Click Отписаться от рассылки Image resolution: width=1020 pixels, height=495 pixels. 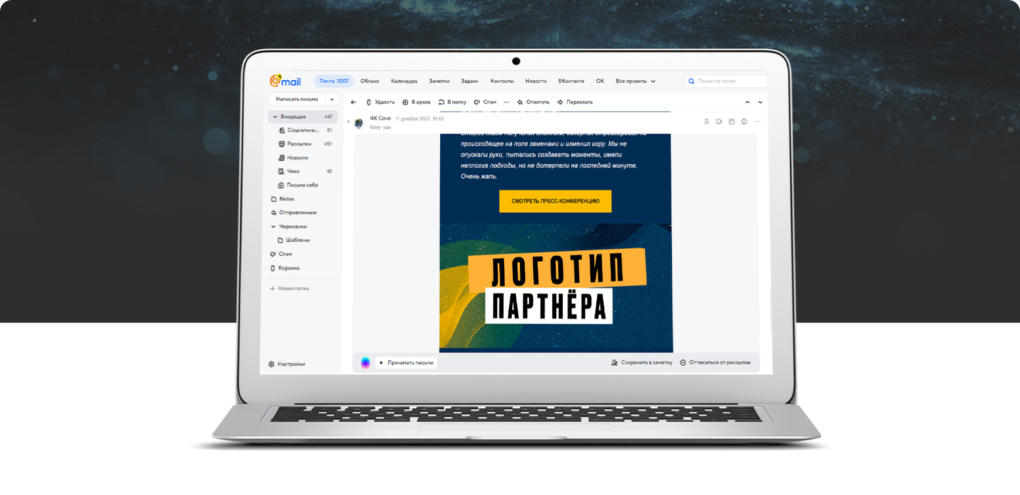(x=715, y=362)
